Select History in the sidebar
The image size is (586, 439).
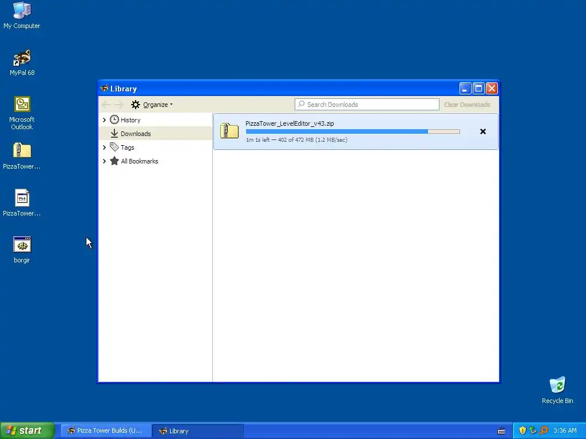(130, 120)
